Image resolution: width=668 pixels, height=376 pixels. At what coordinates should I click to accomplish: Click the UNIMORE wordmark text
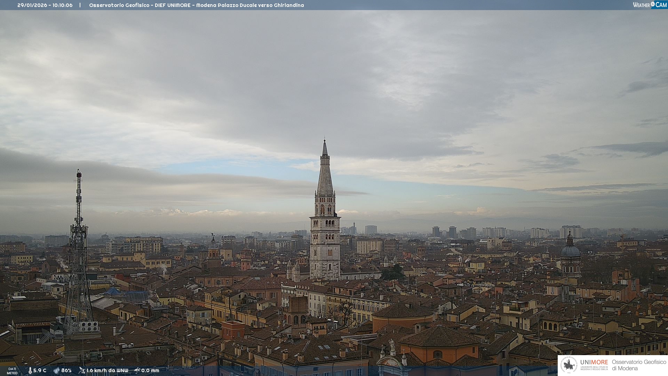coord(594,362)
